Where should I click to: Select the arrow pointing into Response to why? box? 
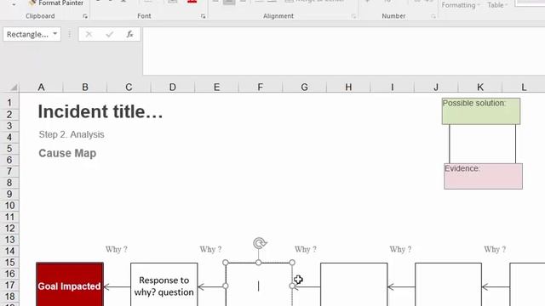[212, 287]
